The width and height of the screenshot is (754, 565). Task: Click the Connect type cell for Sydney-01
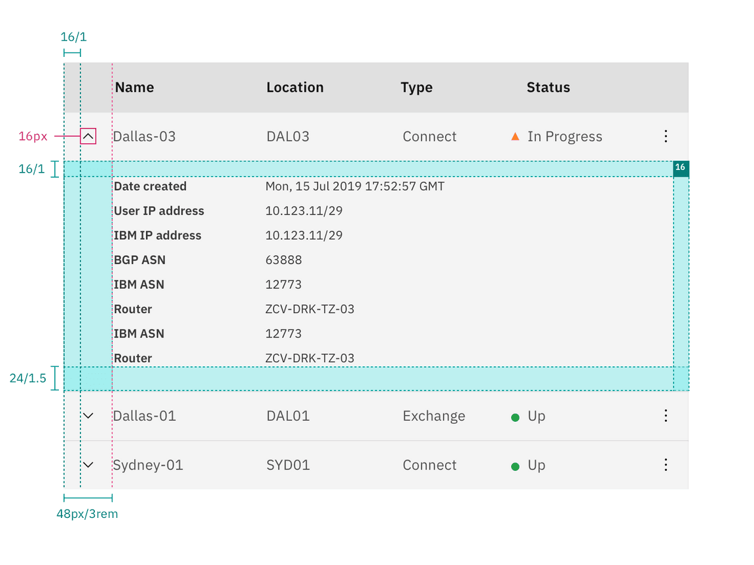coord(429,465)
